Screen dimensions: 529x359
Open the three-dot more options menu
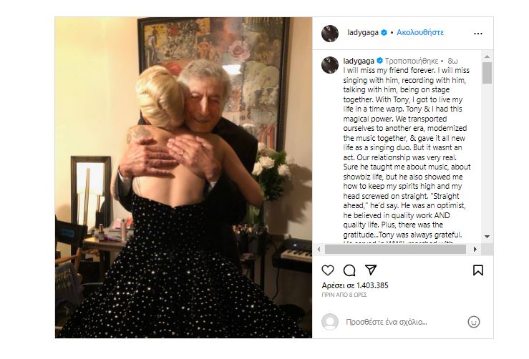click(478, 34)
